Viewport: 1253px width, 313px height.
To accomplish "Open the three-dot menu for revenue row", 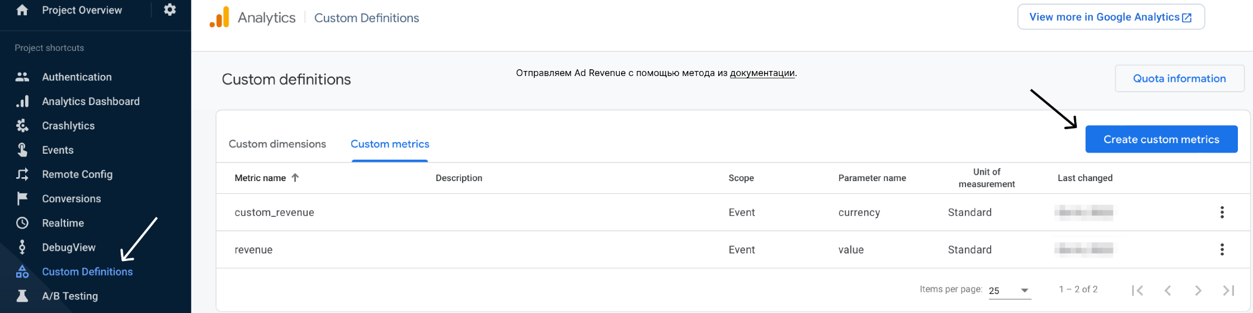I will point(1222,250).
